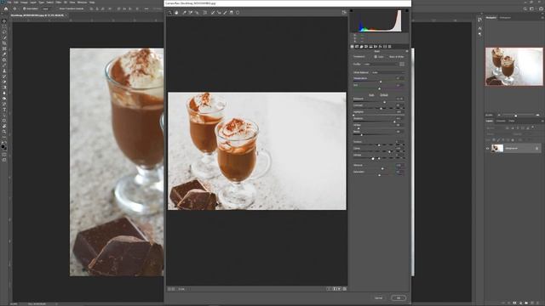The height and width of the screenshot is (306, 545).
Task: Select the Color Sampler tool in Camera Raw
Action: [x=191, y=13]
